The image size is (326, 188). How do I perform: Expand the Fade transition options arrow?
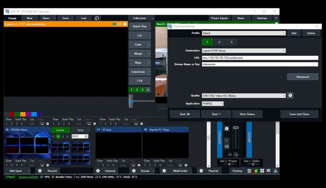tap(149, 45)
